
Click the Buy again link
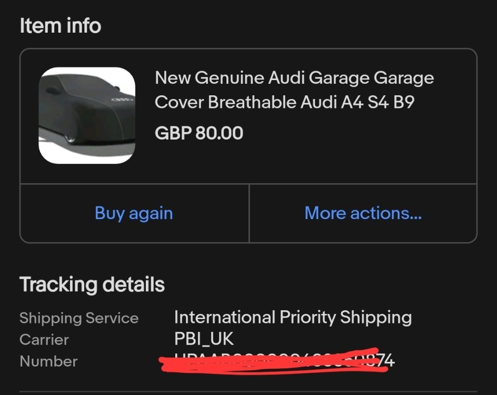point(134,213)
